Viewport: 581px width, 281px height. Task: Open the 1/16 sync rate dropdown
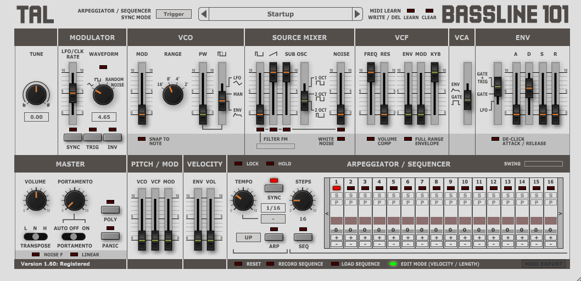[273, 208]
